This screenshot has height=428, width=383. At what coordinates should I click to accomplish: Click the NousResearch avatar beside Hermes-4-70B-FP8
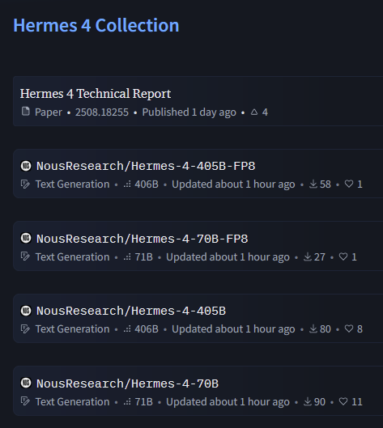pyautogui.click(x=26, y=238)
